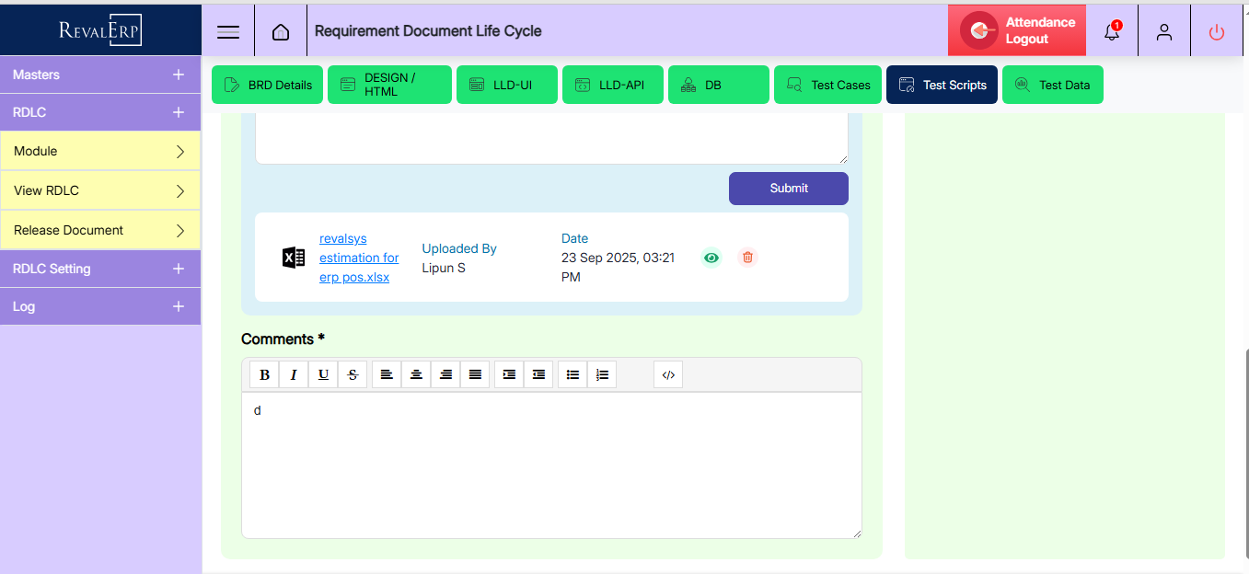1249x574 pixels.
Task: Toggle underline formatting in Comments editor
Action: [x=323, y=374]
